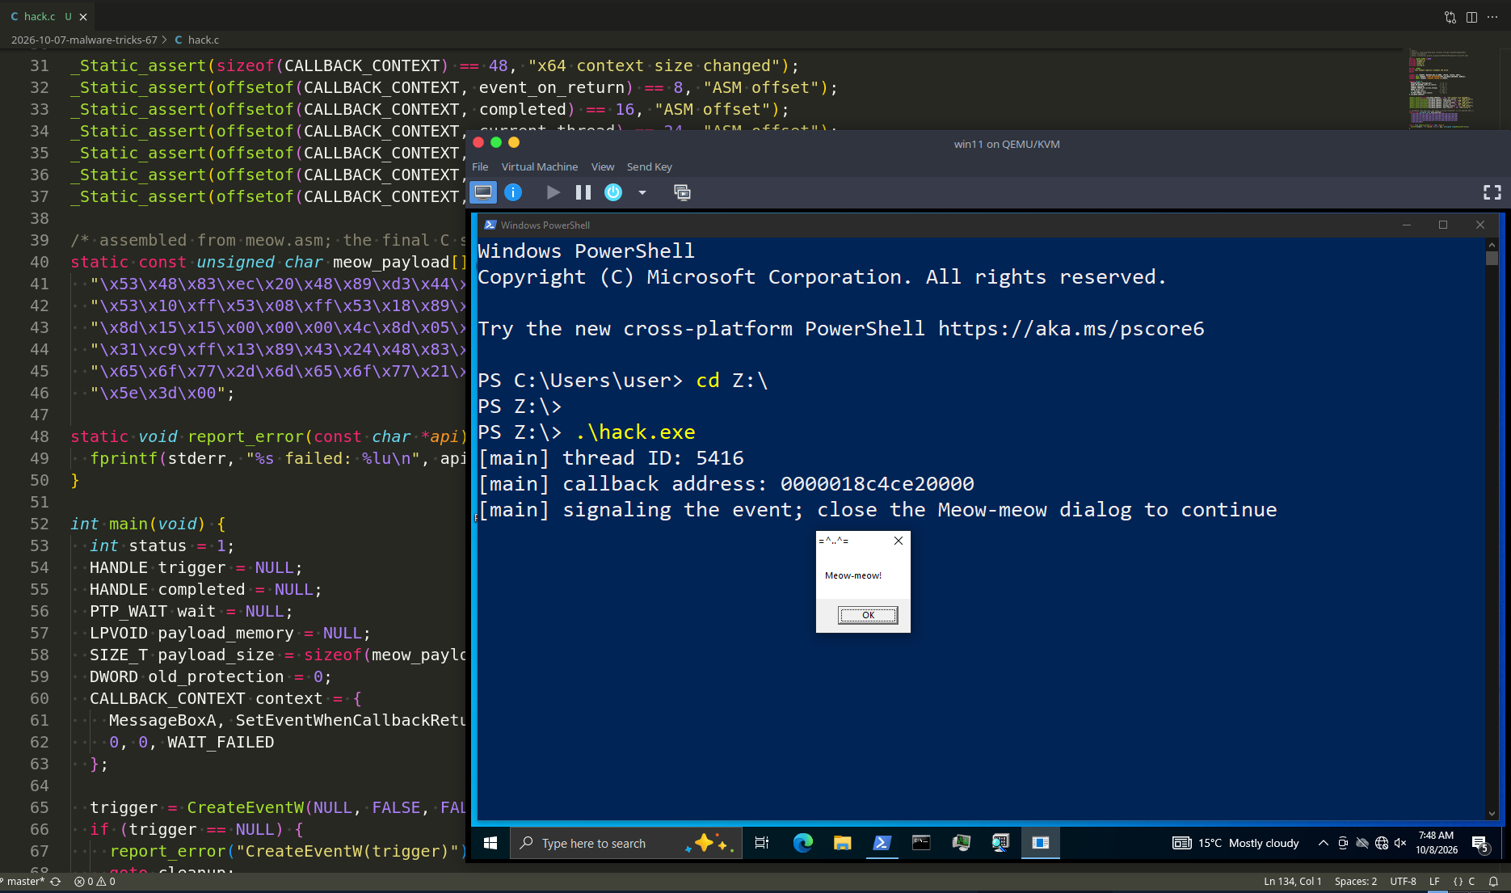This screenshot has height=893, width=1511.
Task: Open the Send Key menu
Action: pos(650,166)
